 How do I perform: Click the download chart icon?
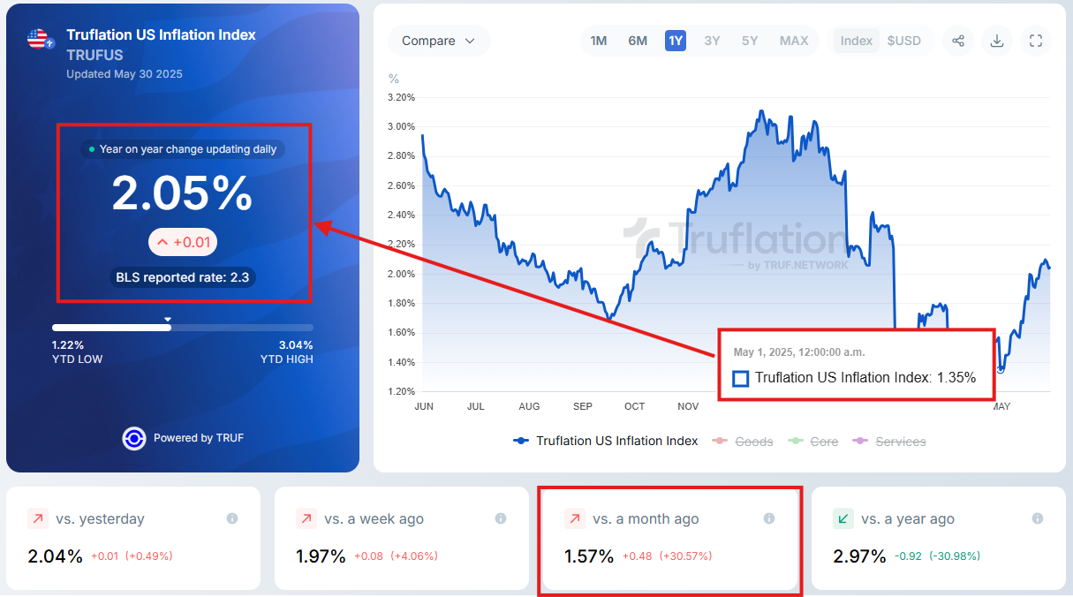pyautogui.click(x=997, y=41)
